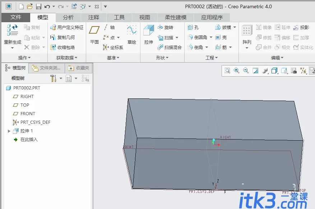Select the 旋转 revolve tool
The width and height of the screenshot is (315, 209).
click(165, 28)
